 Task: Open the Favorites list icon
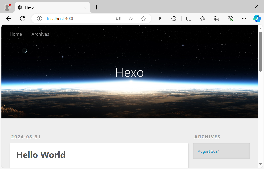click(x=203, y=19)
